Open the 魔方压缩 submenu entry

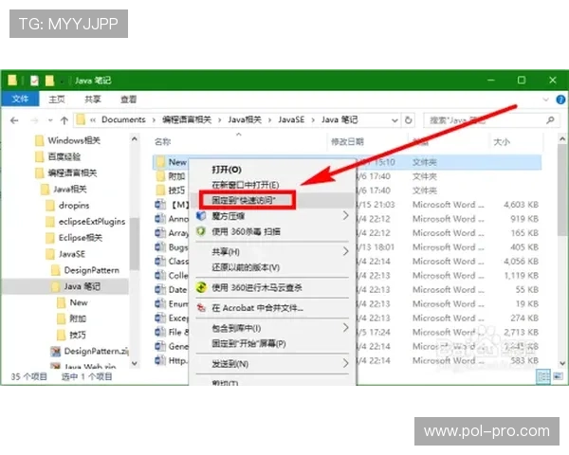(272, 216)
